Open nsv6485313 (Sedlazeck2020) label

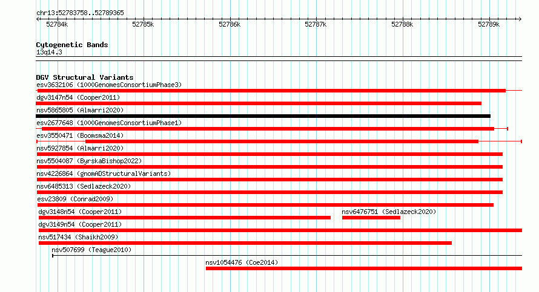coord(84,186)
